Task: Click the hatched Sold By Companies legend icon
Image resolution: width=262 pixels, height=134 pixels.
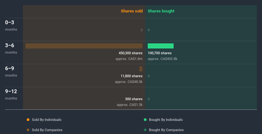Action: 28,130
